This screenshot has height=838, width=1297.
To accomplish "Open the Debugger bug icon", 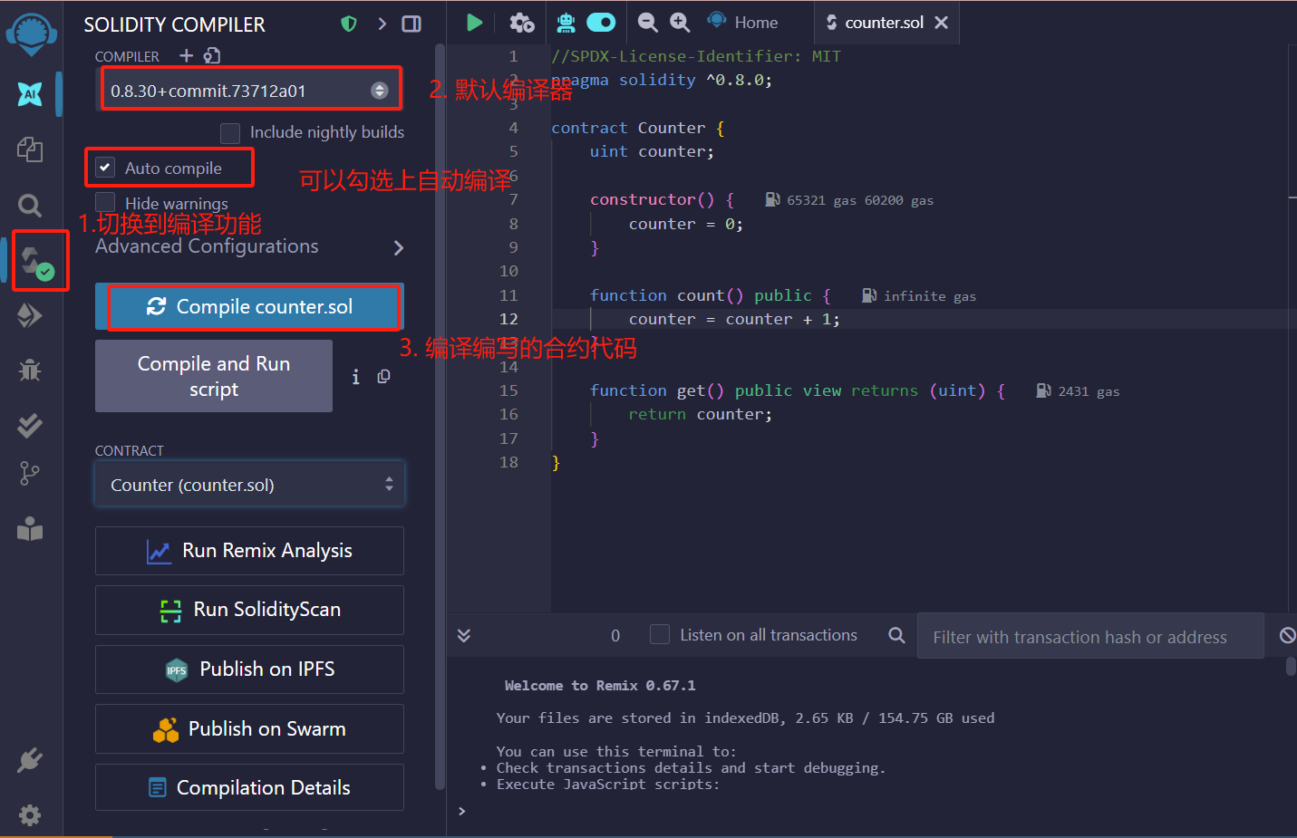I will pos(30,370).
